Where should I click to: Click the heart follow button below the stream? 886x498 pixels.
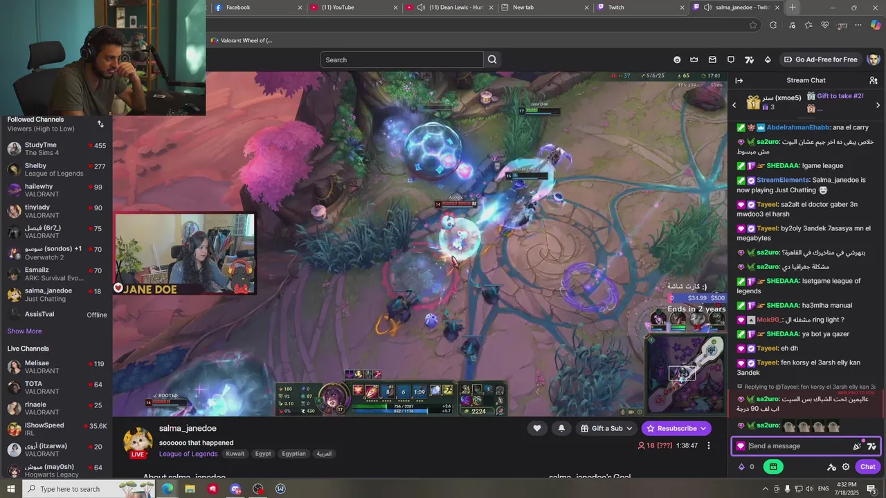(537, 428)
